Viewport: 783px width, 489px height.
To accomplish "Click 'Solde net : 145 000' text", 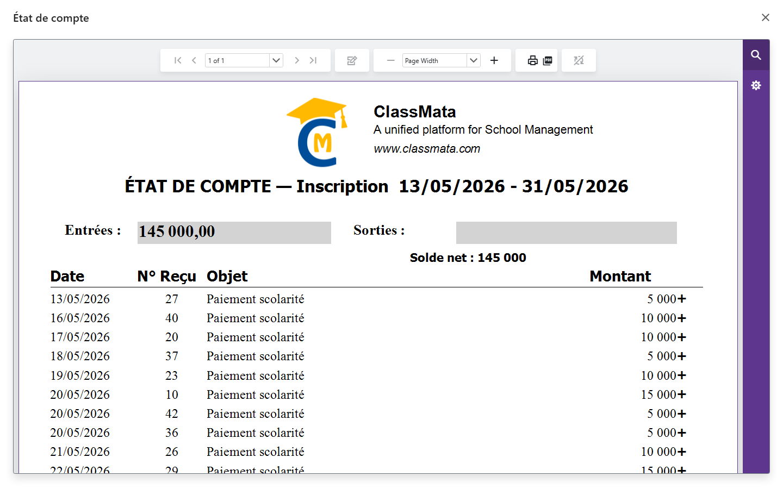I will coord(468,258).
